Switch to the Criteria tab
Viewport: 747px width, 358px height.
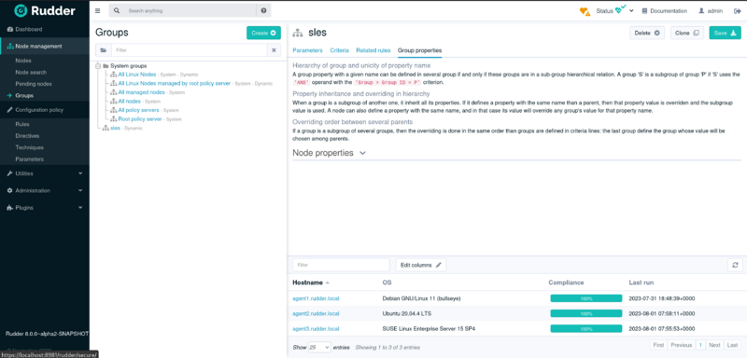click(x=339, y=50)
